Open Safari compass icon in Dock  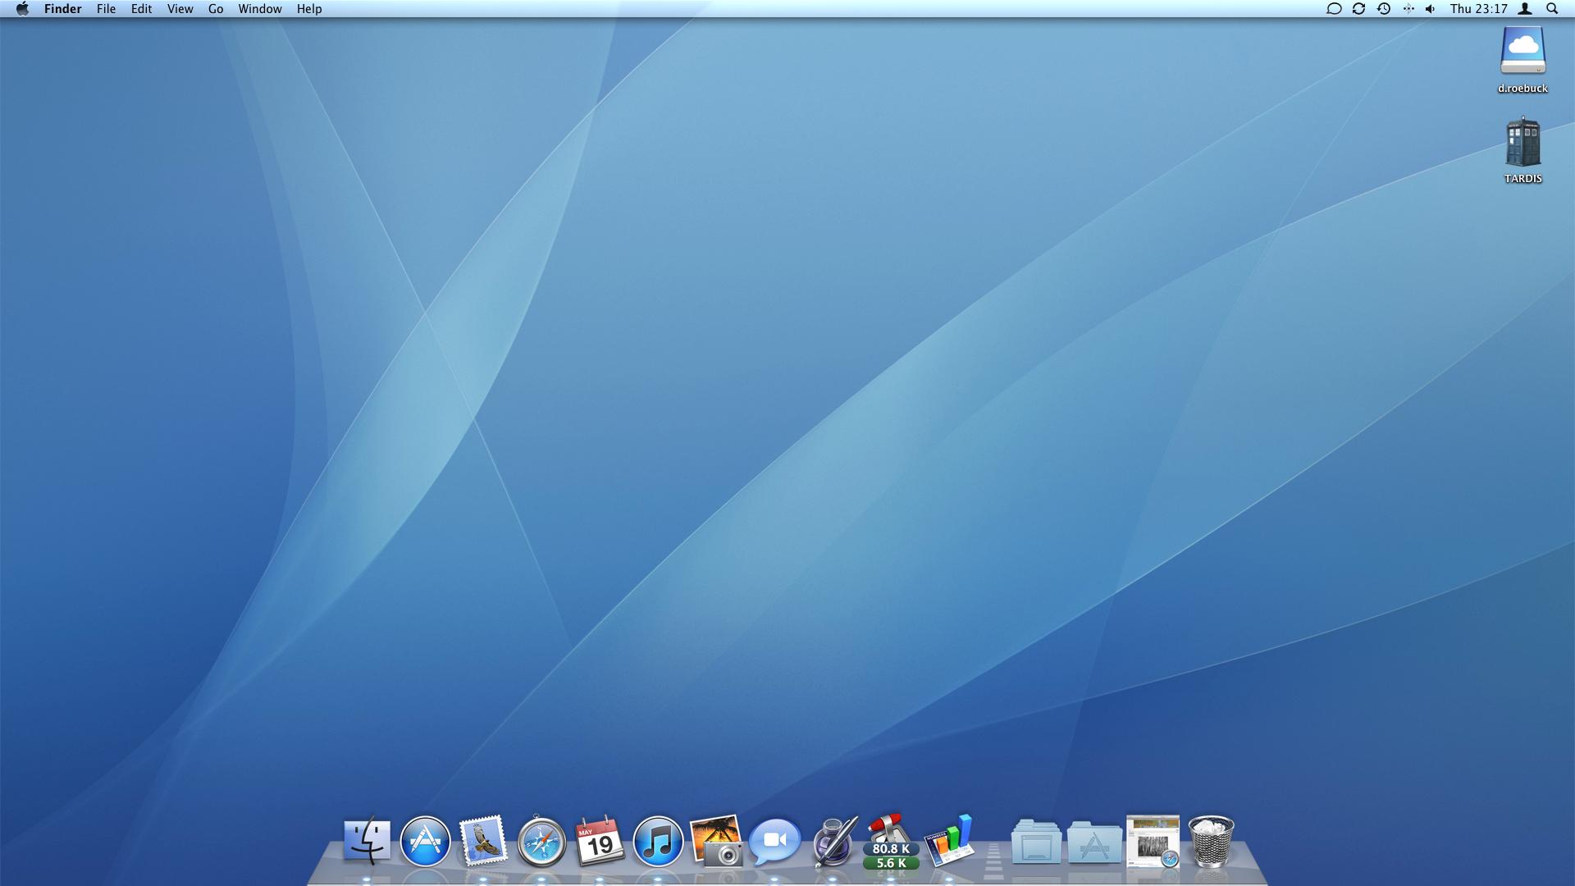(x=541, y=841)
